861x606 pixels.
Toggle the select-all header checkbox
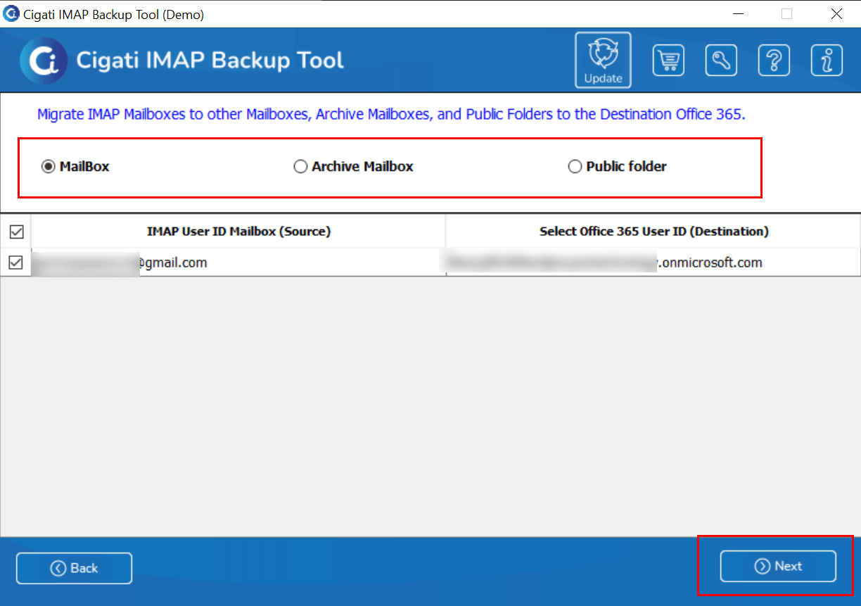coord(16,232)
